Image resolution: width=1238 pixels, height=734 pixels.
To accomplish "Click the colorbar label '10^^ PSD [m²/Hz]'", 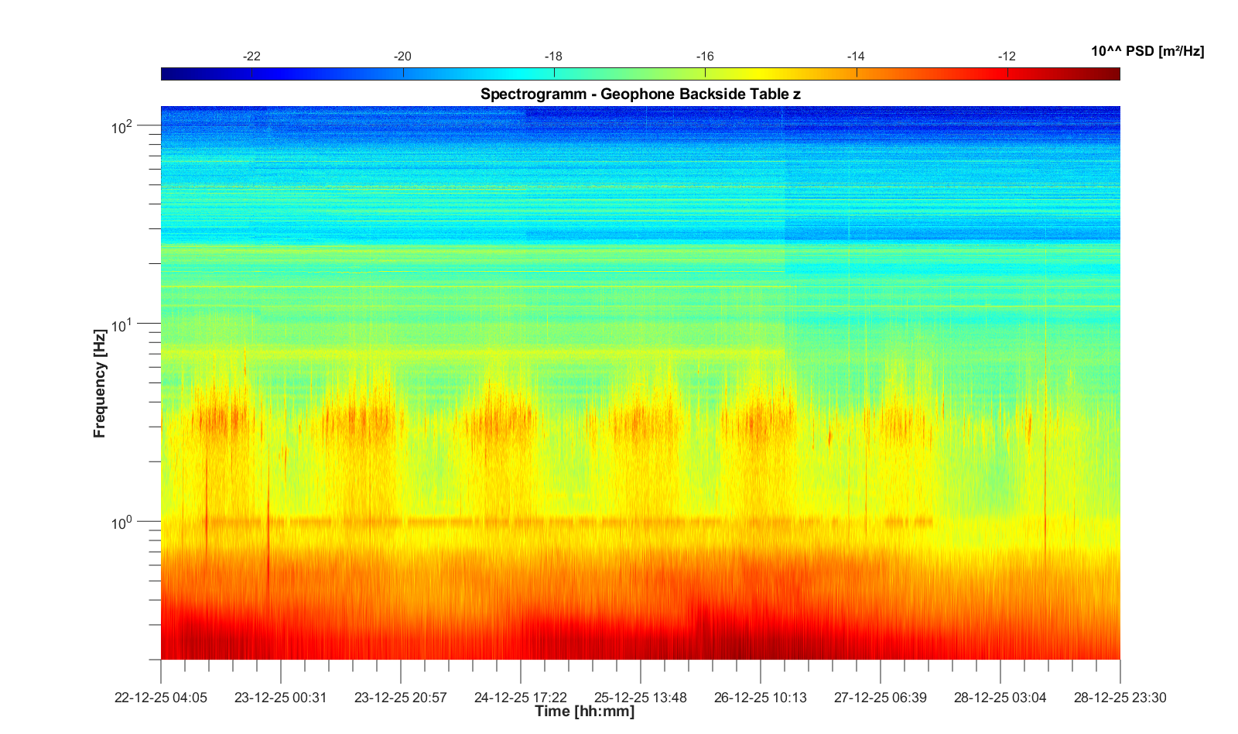I will [1147, 51].
